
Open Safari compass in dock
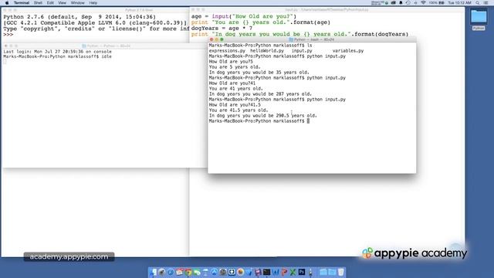point(171,272)
